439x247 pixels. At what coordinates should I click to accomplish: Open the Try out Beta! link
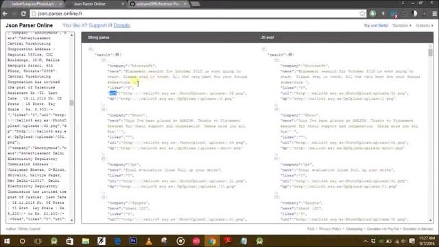[x=376, y=25]
